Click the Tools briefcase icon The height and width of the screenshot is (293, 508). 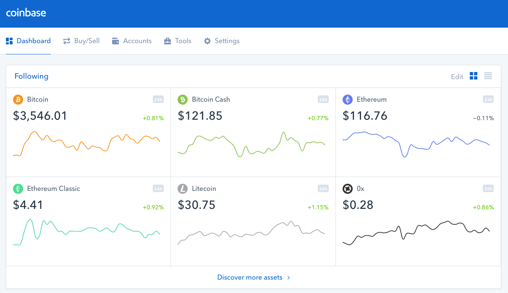click(168, 41)
